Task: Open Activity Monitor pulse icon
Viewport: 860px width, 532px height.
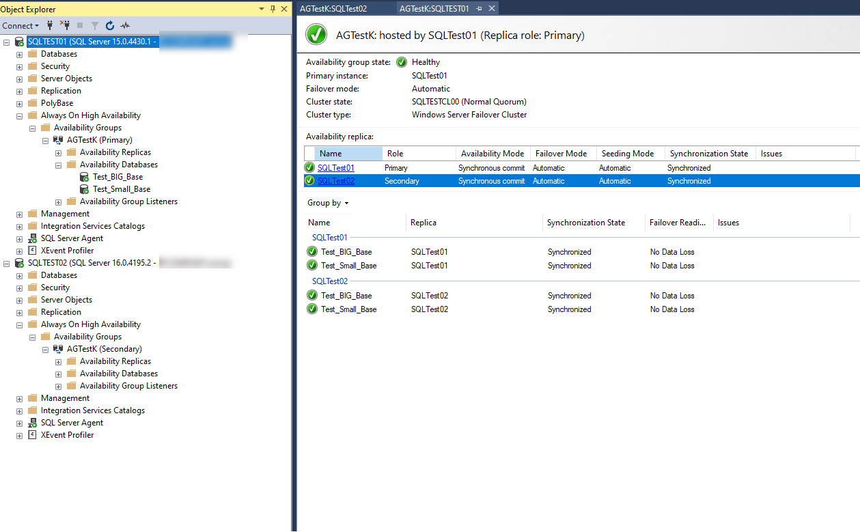Action: [x=125, y=25]
